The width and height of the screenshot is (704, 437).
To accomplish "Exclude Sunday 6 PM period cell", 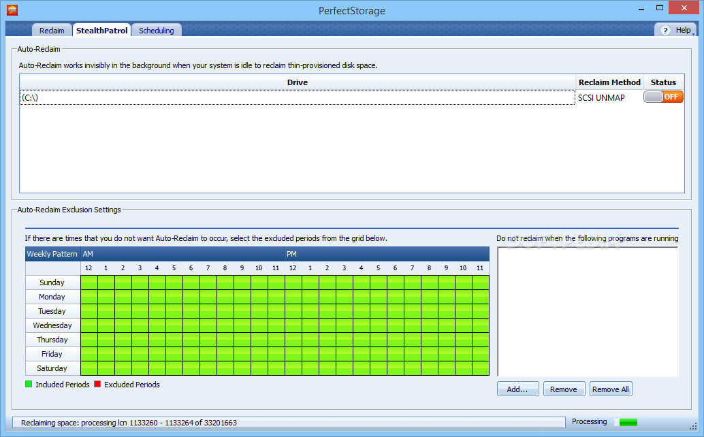I will [x=396, y=282].
